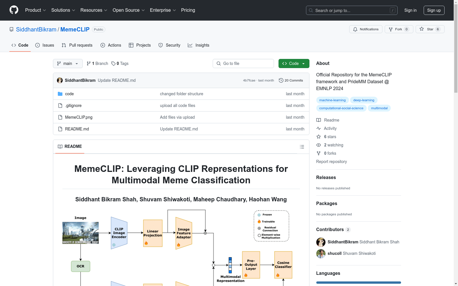
Task: Click the Sign up button
Action: (x=434, y=10)
